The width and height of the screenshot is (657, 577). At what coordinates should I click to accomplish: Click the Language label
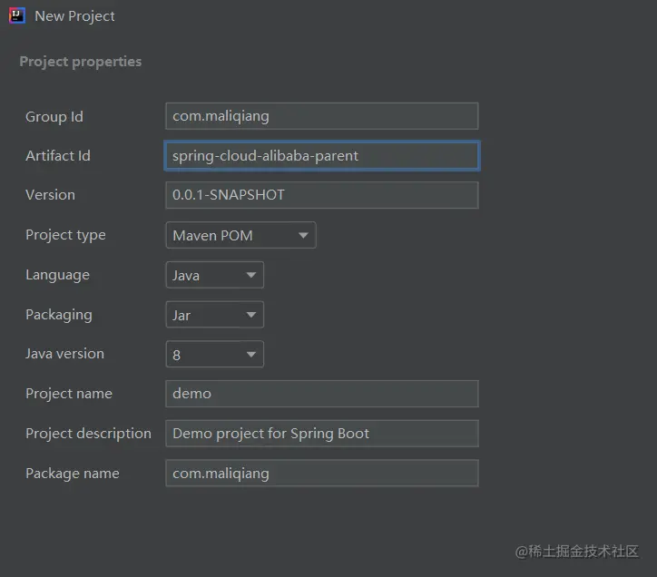pyautogui.click(x=57, y=275)
